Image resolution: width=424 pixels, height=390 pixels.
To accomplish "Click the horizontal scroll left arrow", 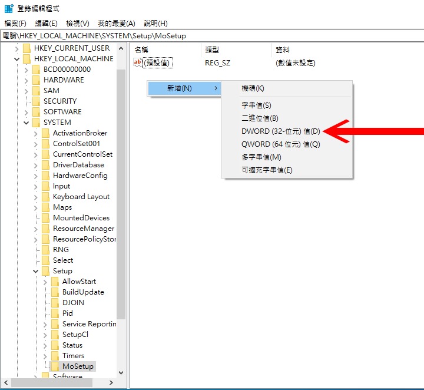I will click(x=6, y=382).
